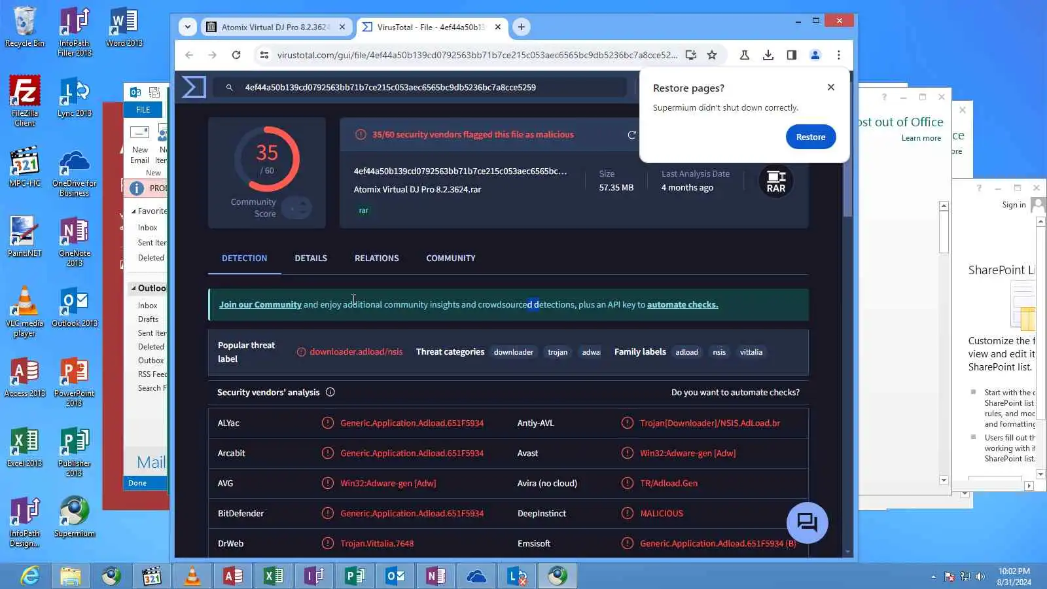Switch to the RELATIONS tab

tap(377, 258)
